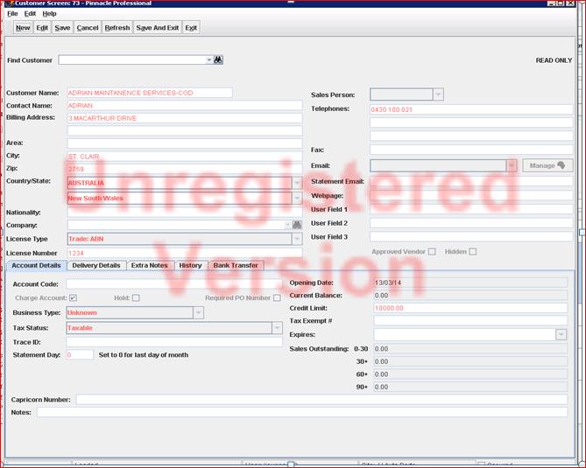The height and width of the screenshot is (468, 586).
Task: Click the Capricorn Number input field
Action: (321, 400)
